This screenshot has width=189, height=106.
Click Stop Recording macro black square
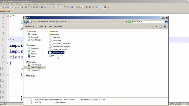[90, 7]
